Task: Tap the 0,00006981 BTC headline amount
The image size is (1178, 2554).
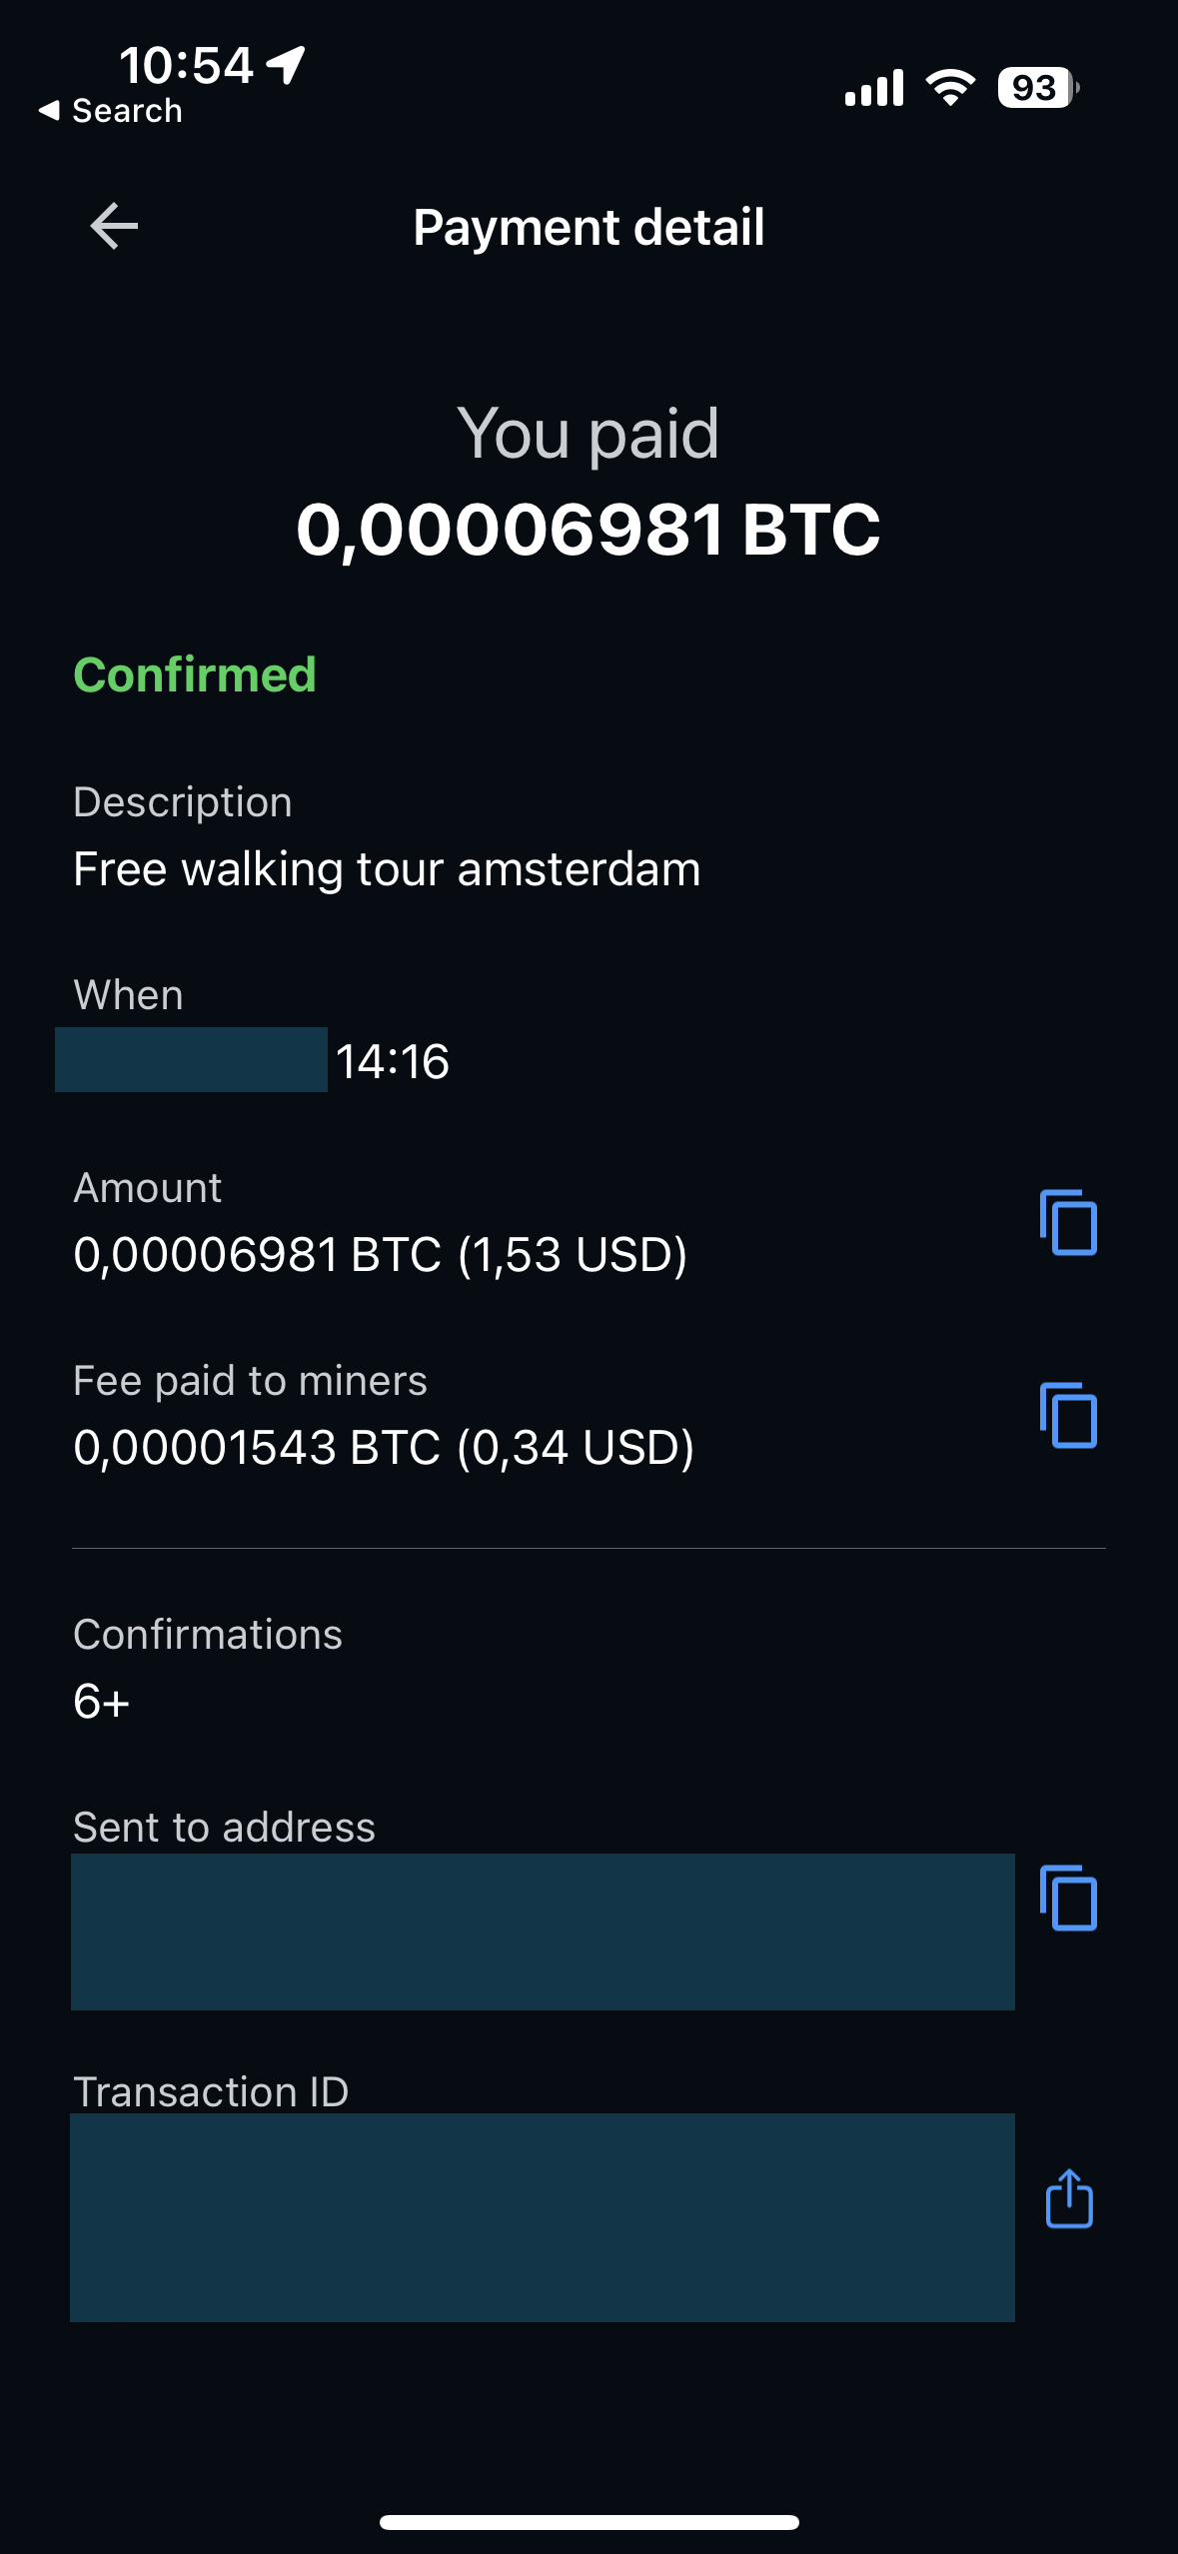Action: coord(589,529)
